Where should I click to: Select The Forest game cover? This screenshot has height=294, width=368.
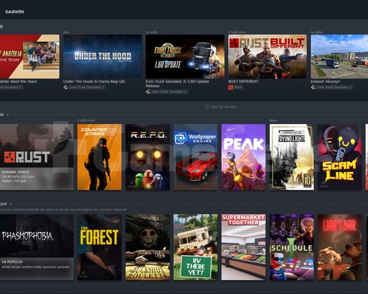[100, 247]
